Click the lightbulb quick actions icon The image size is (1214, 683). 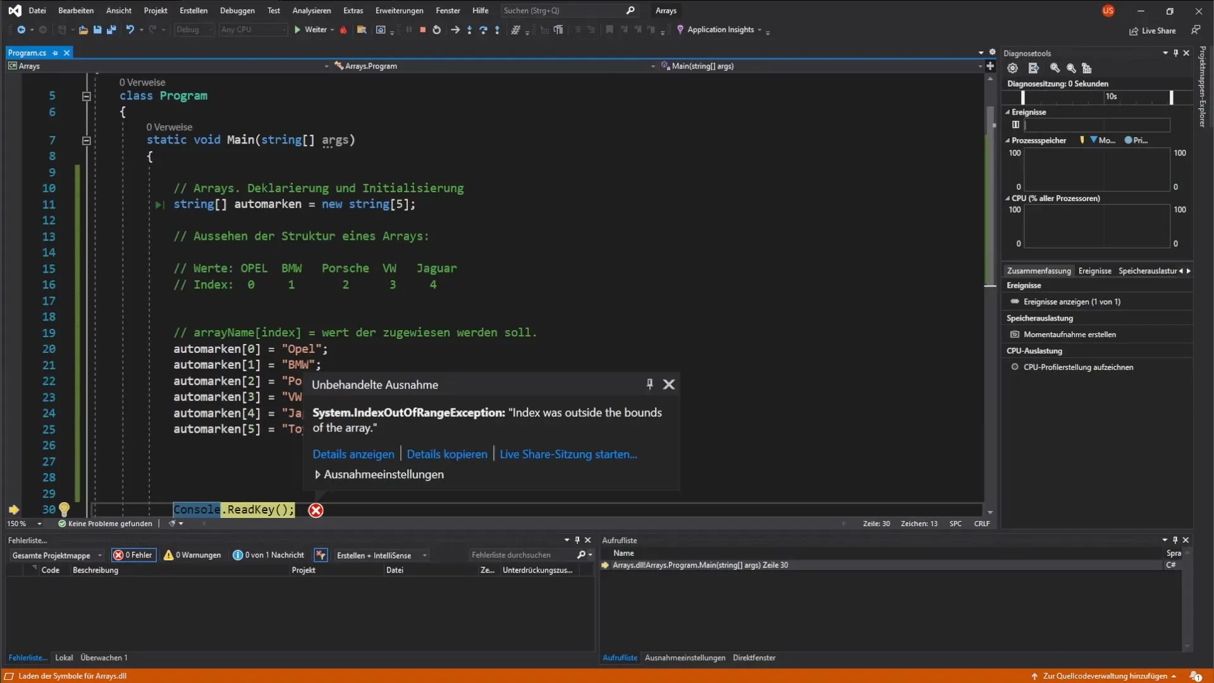pos(64,509)
